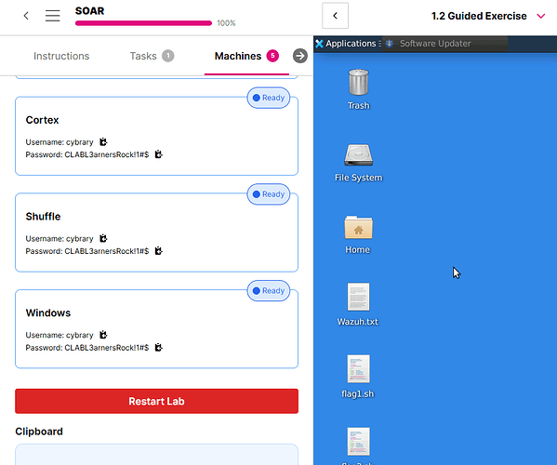Switch to the Instructions tab
The height and width of the screenshot is (465, 557).
click(61, 56)
